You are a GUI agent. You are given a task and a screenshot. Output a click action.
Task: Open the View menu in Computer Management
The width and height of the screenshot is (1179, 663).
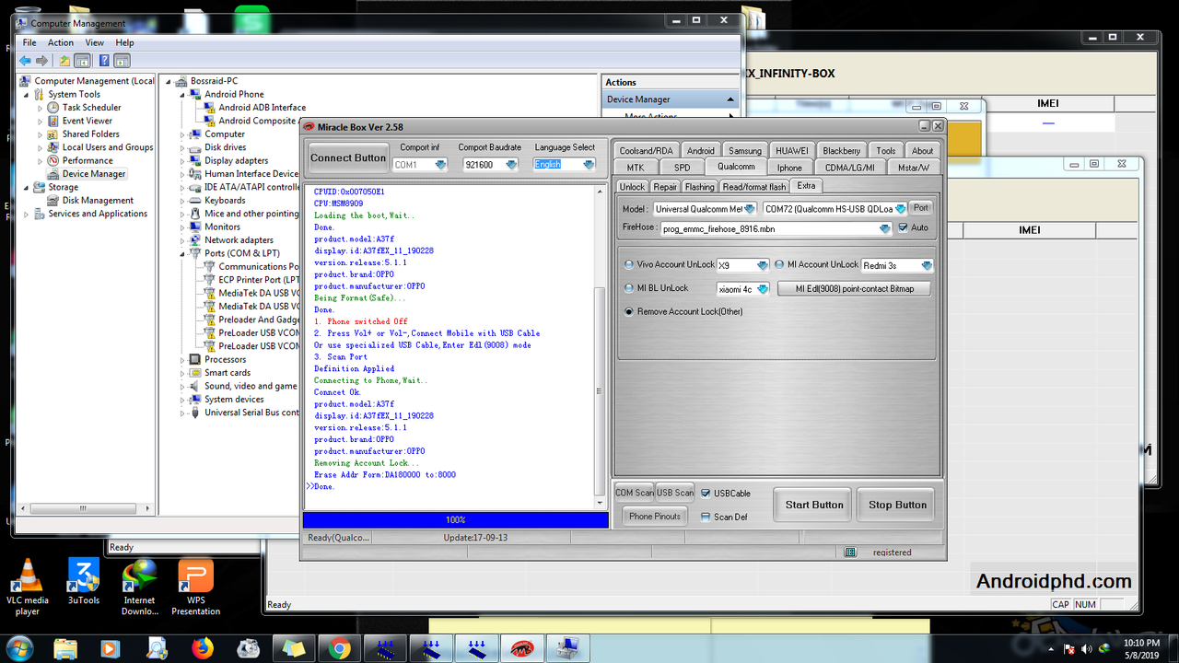tap(95, 42)
